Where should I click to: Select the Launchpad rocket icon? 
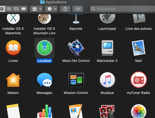coord(107,19)
